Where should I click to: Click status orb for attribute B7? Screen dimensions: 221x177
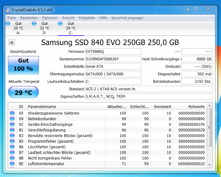pyautogui.click(x=12, y=152)
